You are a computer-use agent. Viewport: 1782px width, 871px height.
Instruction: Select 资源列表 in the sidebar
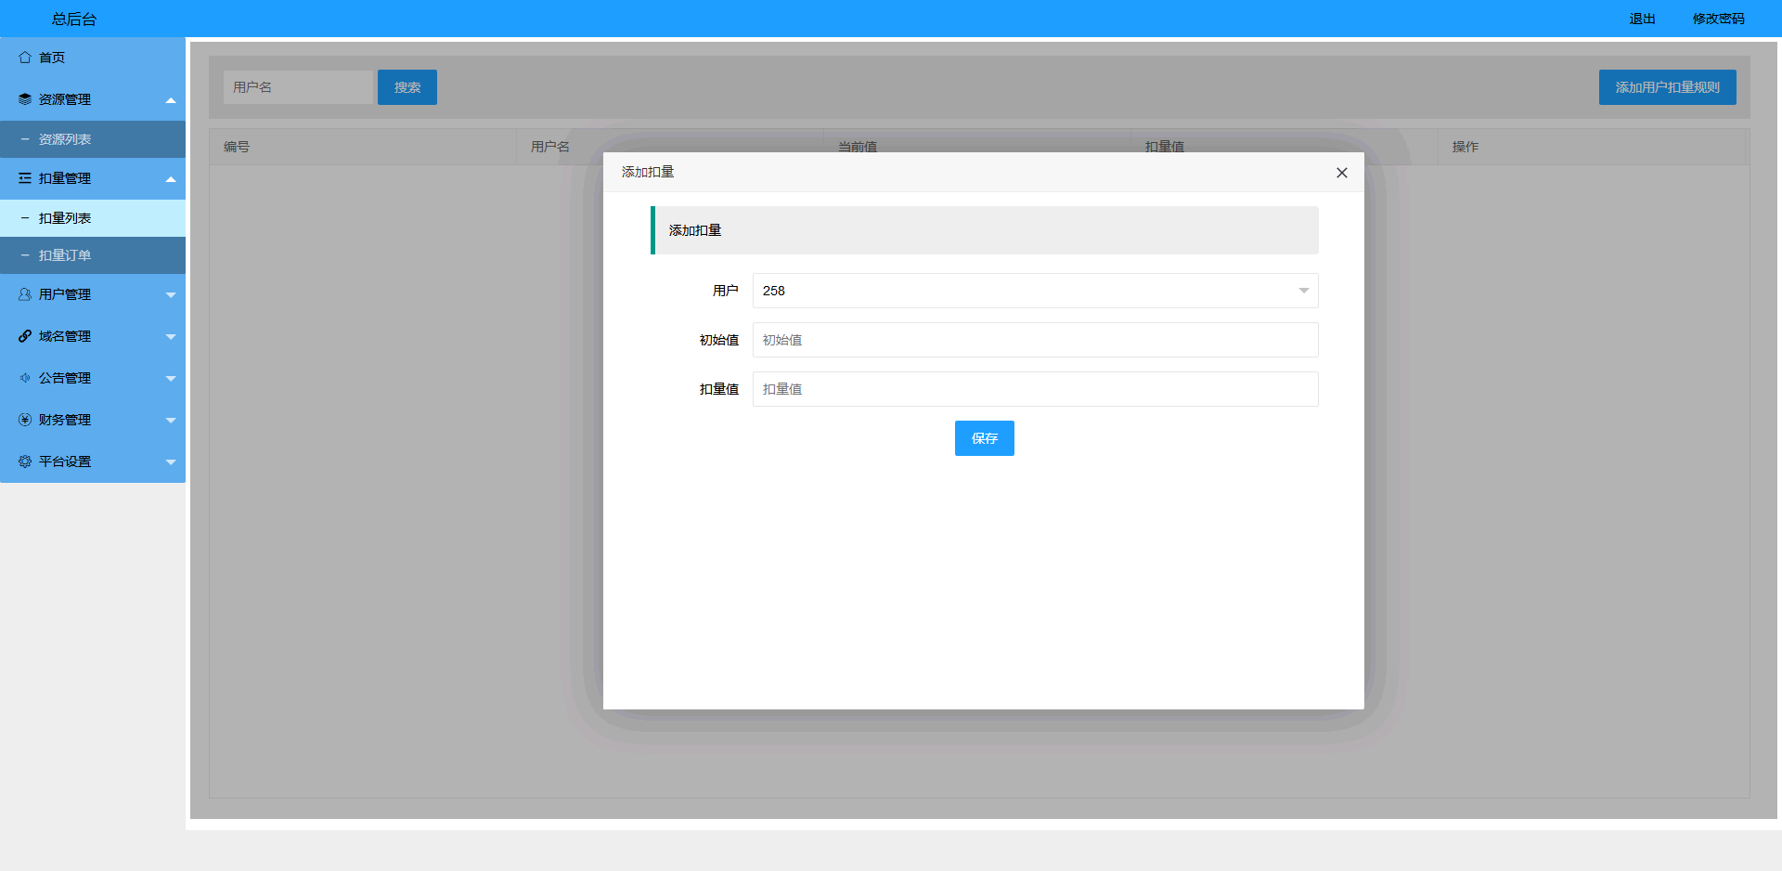[65, 139]
